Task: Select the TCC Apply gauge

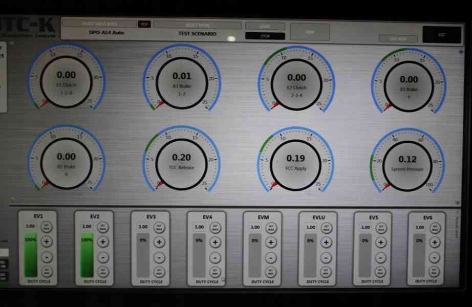Action: (296, 161)
